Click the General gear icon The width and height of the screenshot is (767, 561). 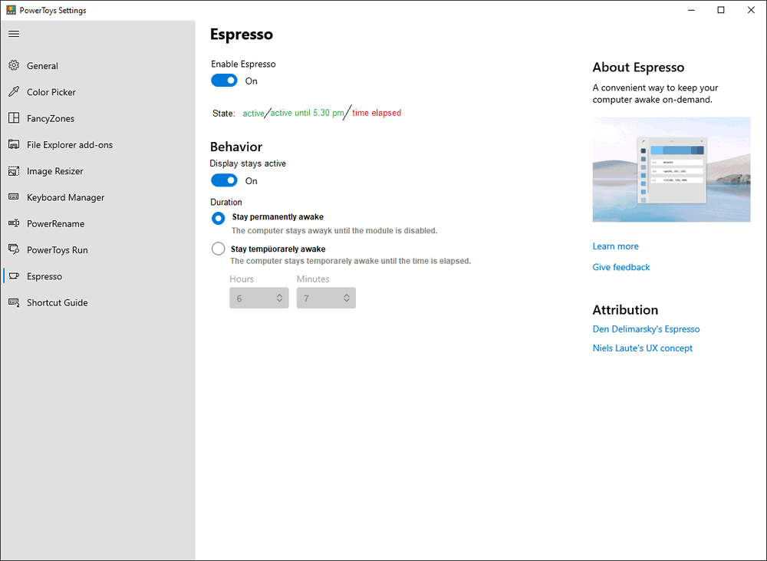tap(14, 65)
